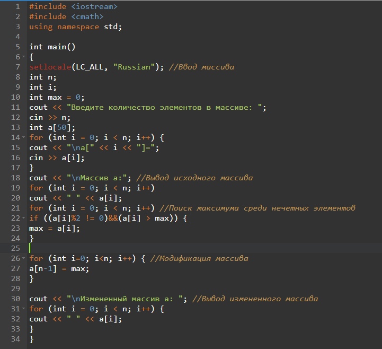The height and width of the screenshot is (349, 382).
Task: Click the '<cmath>' include text
Action: 87,16
